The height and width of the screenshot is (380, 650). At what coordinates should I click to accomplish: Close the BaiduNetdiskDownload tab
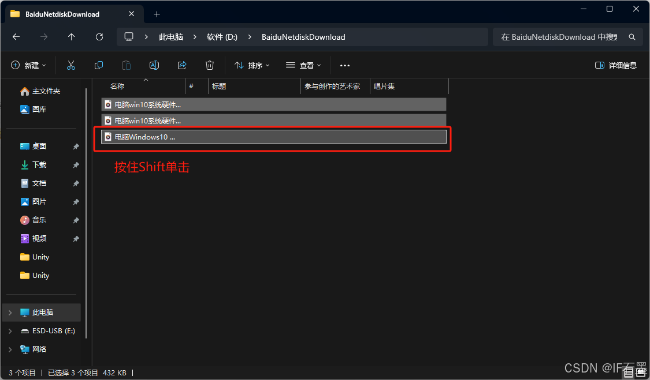pos(131,14)
